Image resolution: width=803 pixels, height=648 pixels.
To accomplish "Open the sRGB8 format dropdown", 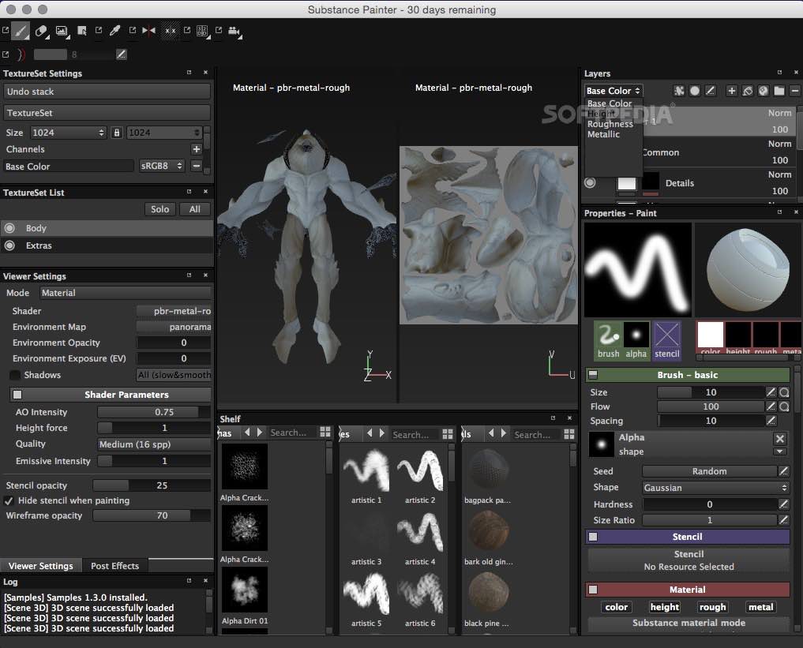I will [162, 166].
